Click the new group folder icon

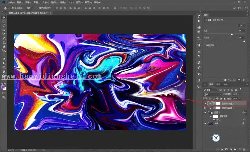click(x=235, y=149)
